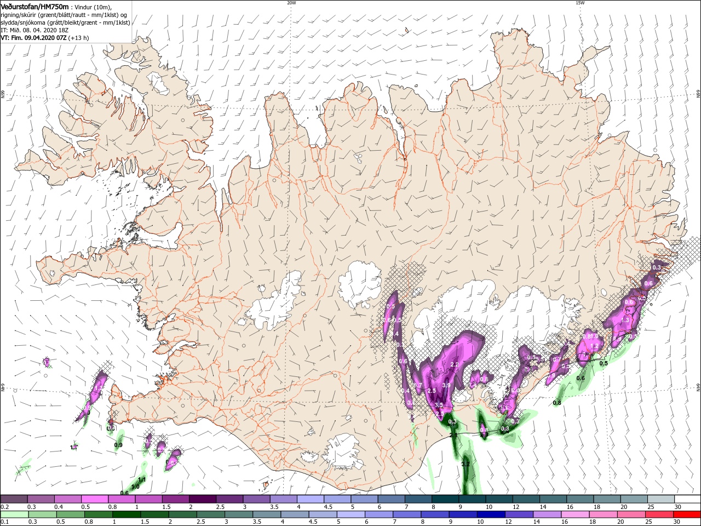Image resolution: width=701 pixels, height=526 pixels.
Task: Select the dark teal 8 upper legend swatch
Action: [445, 499]
